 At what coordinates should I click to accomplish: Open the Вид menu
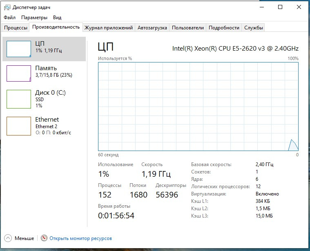57,18
